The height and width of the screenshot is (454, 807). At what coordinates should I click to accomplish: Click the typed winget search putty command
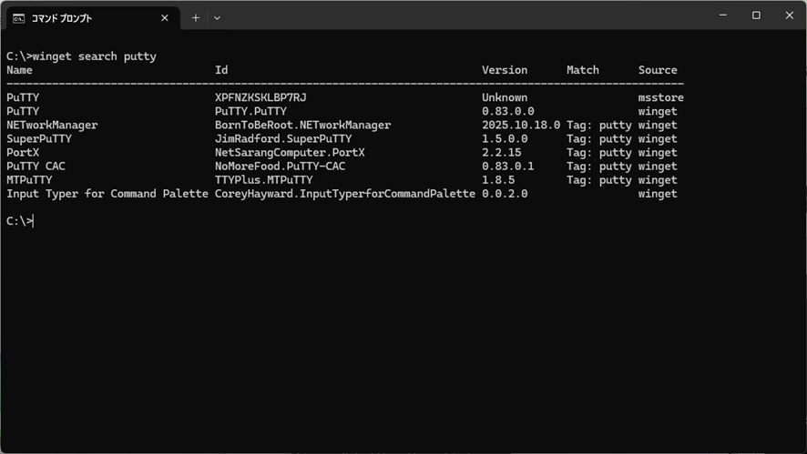click(94, 56)
